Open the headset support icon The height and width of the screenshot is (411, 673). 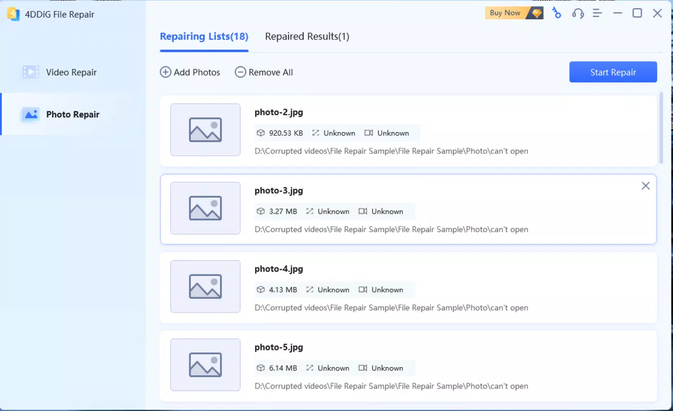click(x=578, y=13)
